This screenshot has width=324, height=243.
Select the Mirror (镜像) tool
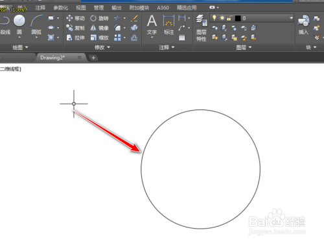click(x=99, y=28)
